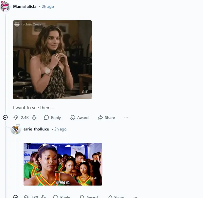
Task: Click the timestamp on errie_tholluxe's reply
Action: click(60, 129)
